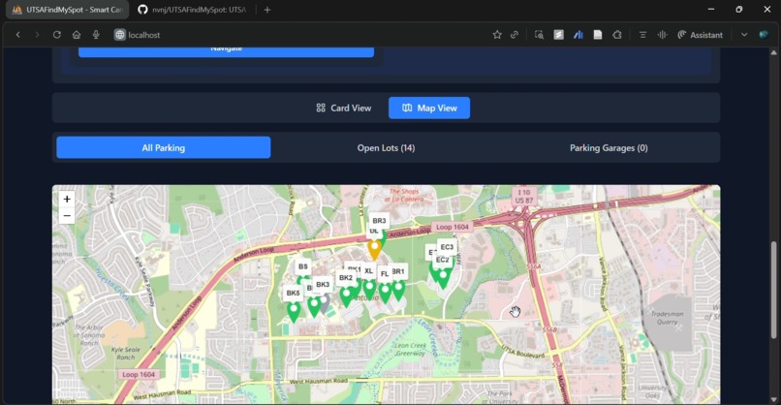
Task: Select the BK2 parking lot marker
Action: click(x=347, y=296)
